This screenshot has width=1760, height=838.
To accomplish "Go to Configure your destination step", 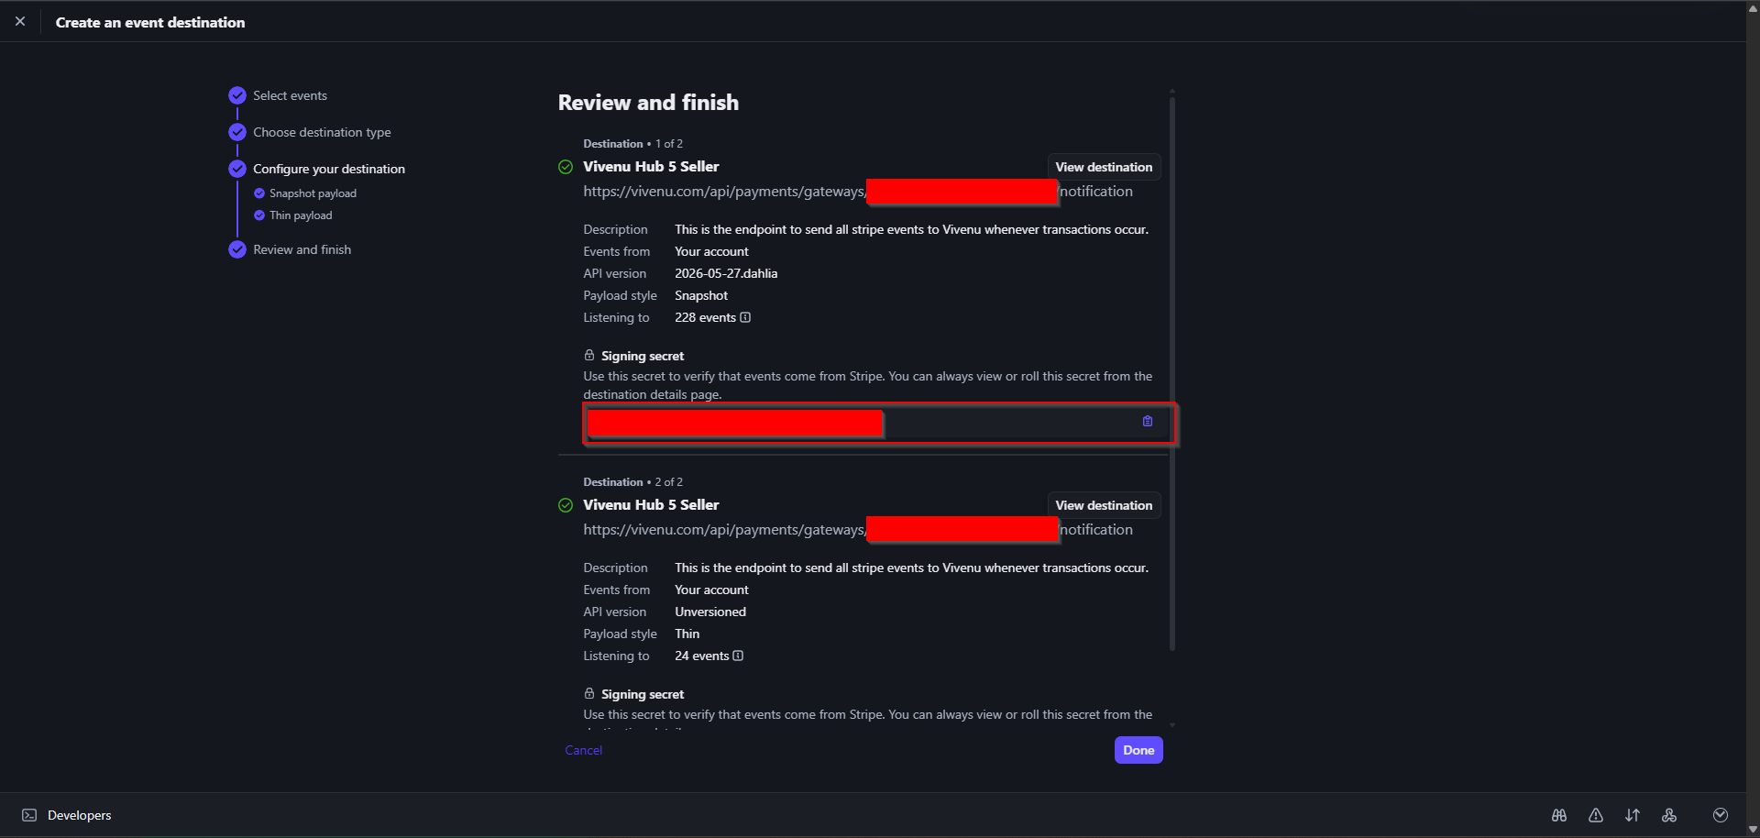I will pyautogui.click(x=329, y=169).
